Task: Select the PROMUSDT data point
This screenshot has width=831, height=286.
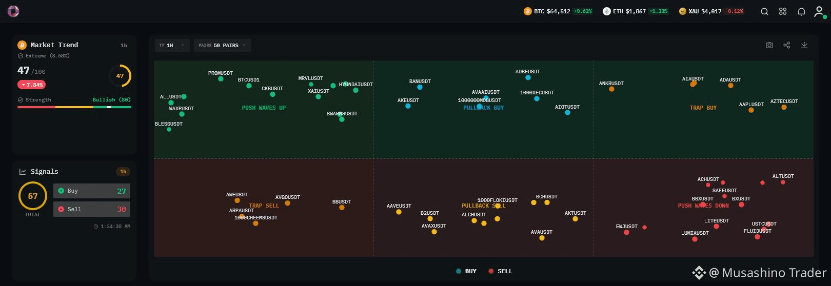Action: [221, 79]
